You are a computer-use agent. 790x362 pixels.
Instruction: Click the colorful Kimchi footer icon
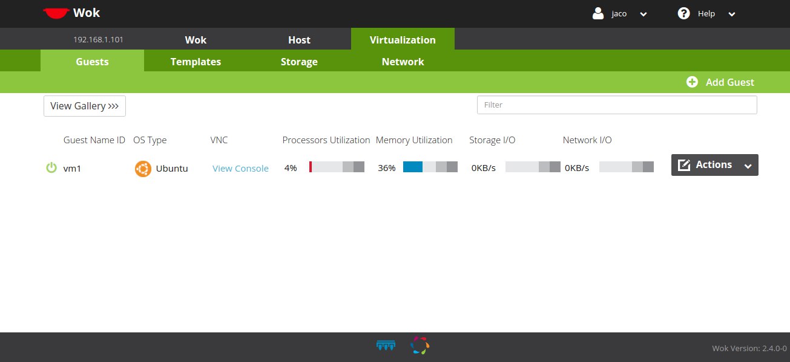click(420, 346)
